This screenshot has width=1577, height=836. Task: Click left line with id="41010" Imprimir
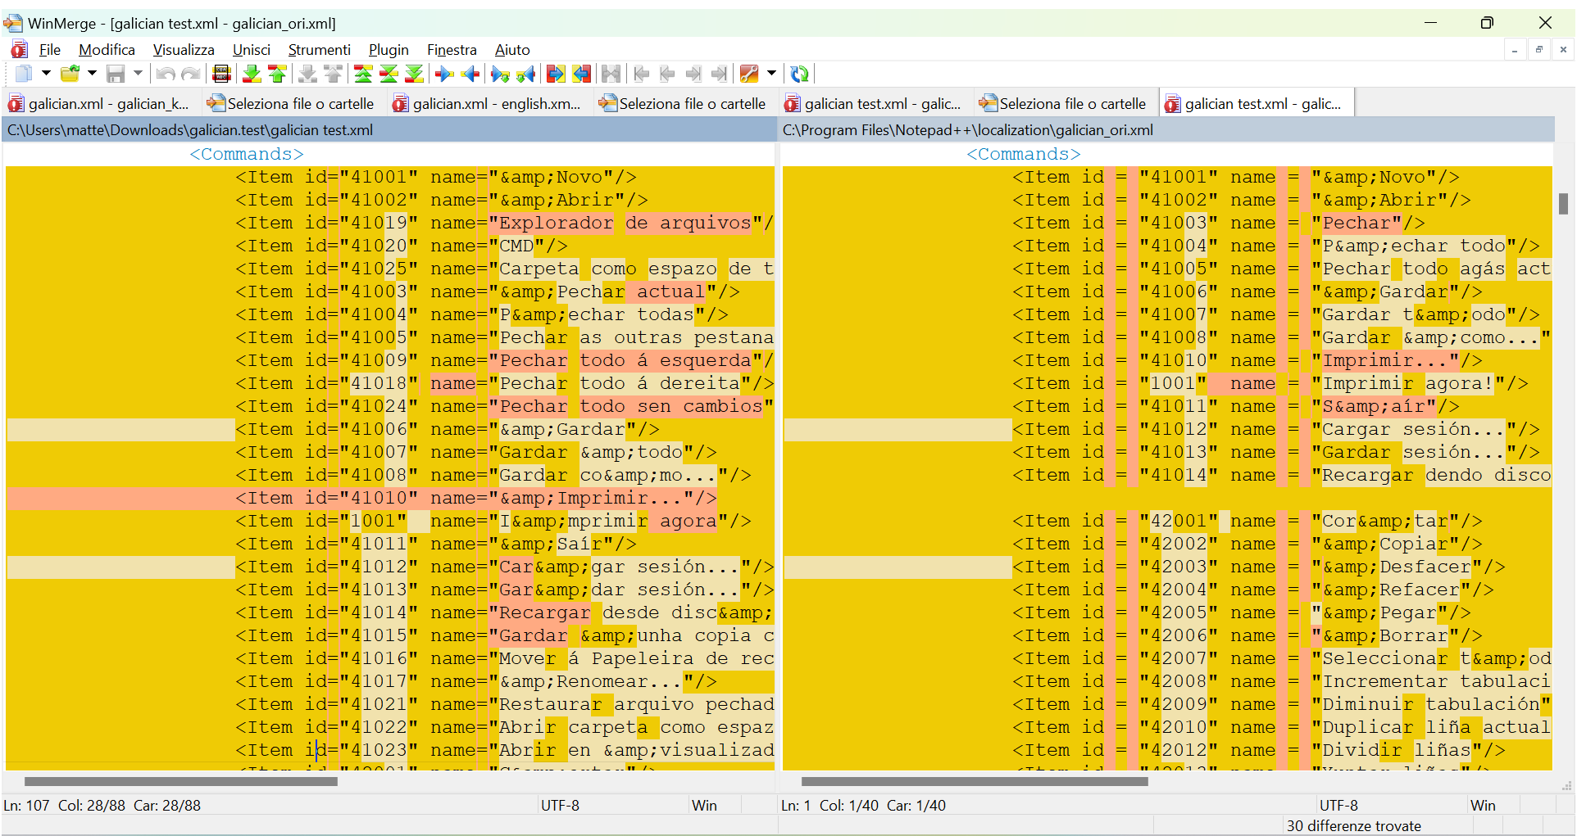(x=390, y=498)
